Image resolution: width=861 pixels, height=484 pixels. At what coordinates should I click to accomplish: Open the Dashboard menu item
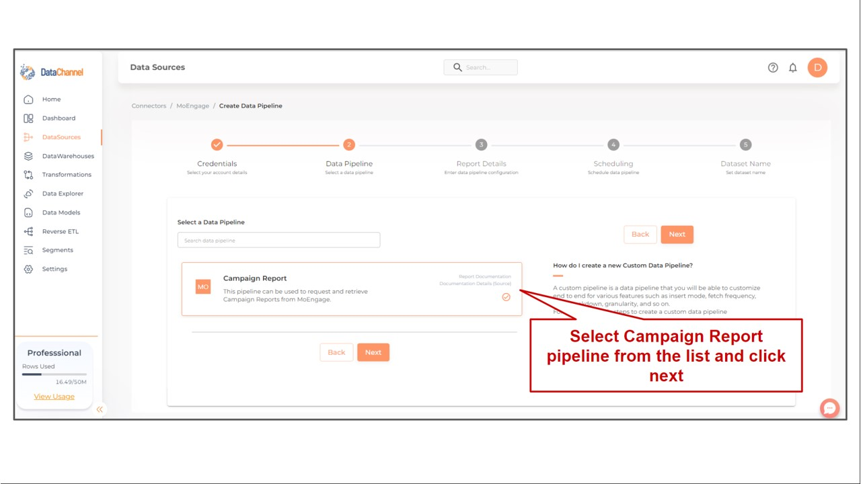click(x=59, y=118)
